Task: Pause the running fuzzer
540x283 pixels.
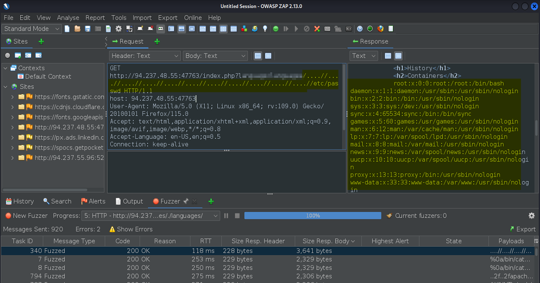Action: click(x=226, y=216)
